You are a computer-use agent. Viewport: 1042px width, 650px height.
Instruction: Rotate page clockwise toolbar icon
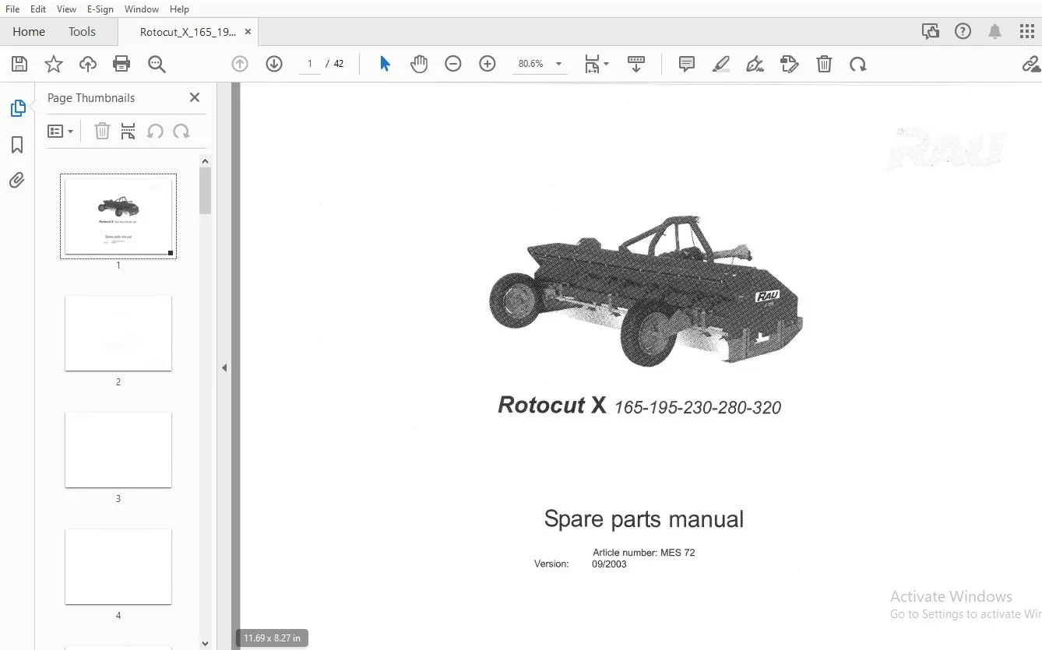(x=858, y=64)
